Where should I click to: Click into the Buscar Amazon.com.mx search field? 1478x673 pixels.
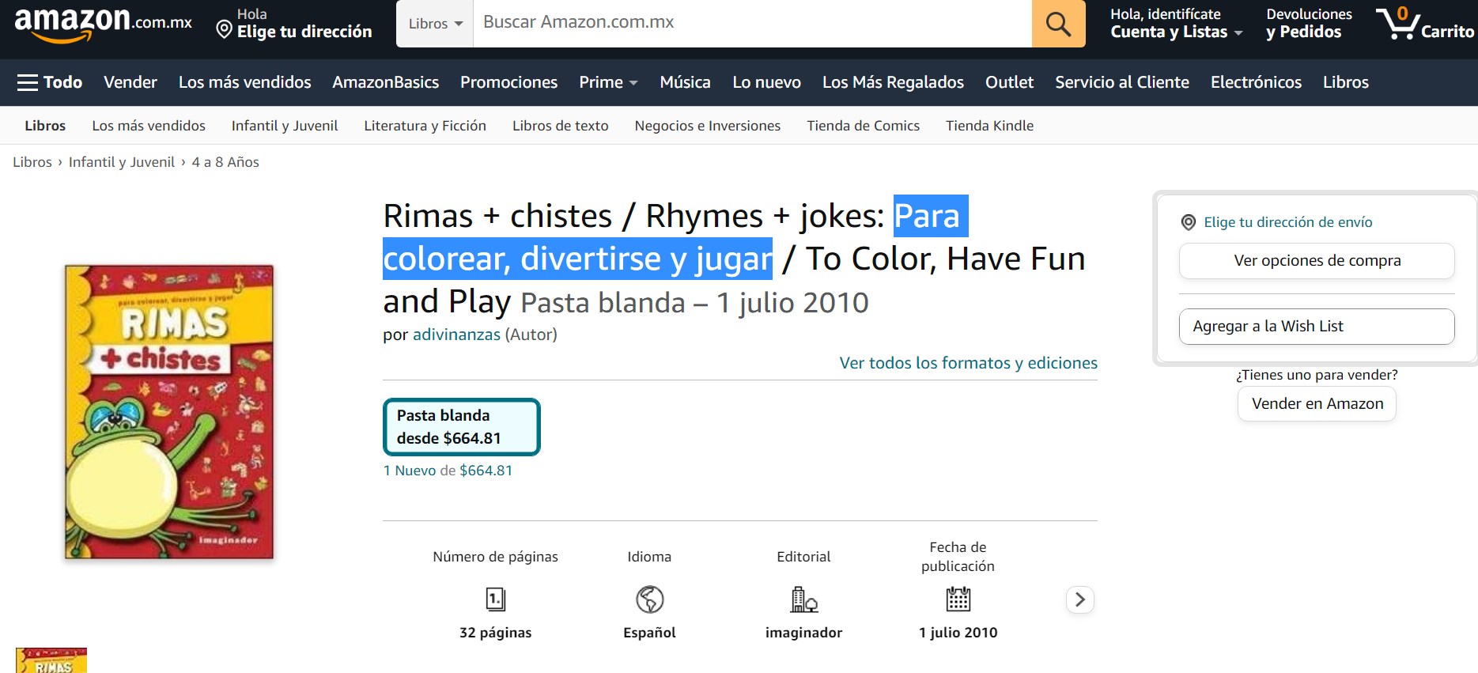click(752, 23)
